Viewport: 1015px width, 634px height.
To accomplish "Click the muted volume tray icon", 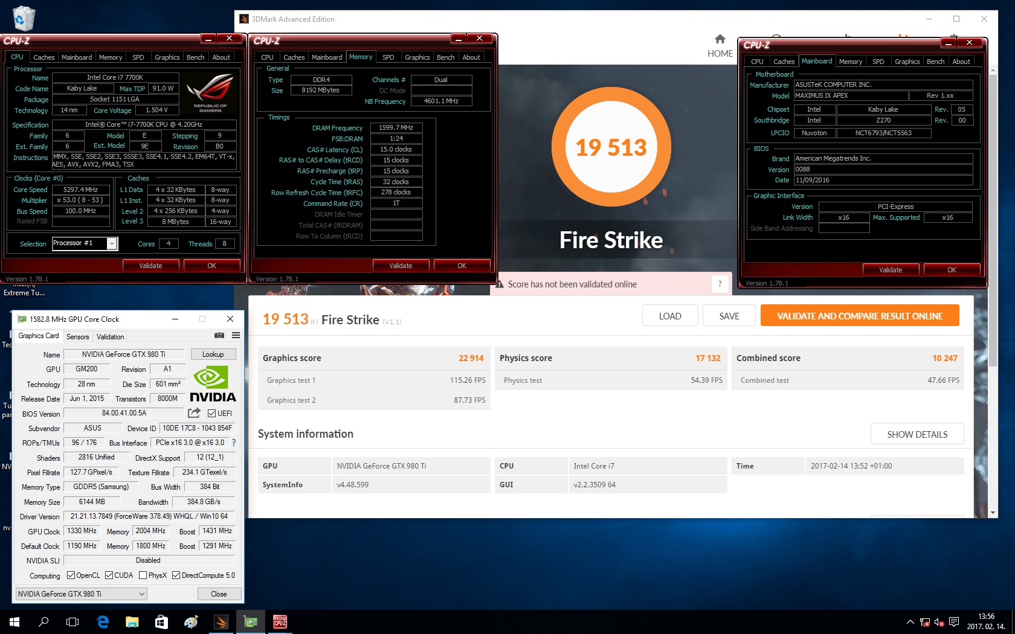I will (x=939, y=622).
